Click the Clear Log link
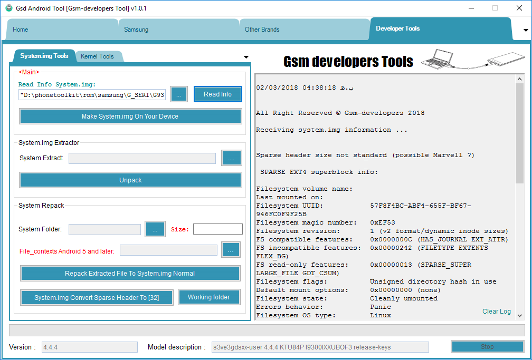 point(496,311)
